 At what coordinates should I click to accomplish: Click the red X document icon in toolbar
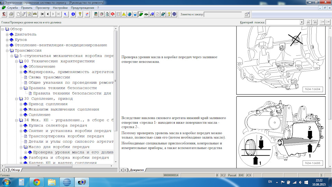click(4, 14)
